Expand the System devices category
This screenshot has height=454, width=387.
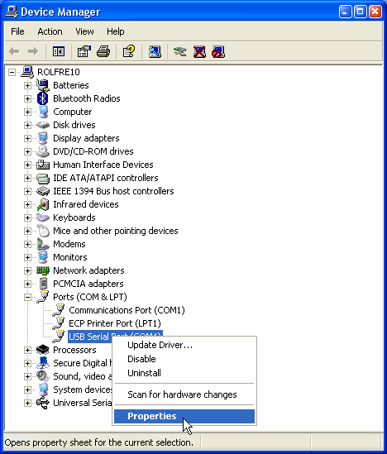[27, 389]
